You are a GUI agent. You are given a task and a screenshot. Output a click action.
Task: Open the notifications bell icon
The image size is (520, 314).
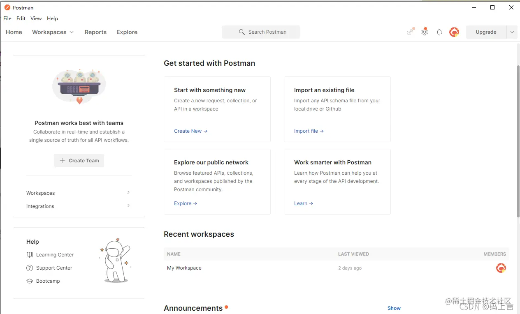click(439, 32)
